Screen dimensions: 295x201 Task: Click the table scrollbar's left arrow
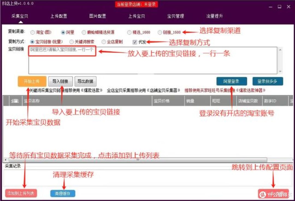(x=5, y=160)
